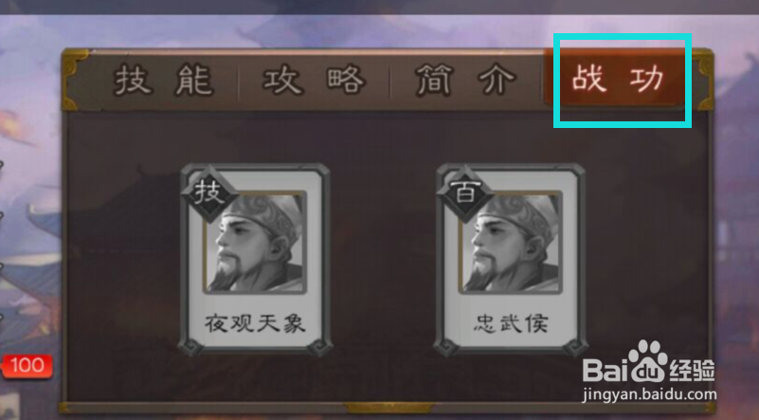Viewport: 759px width, 420px height.
Task: Click the Baidu paw print logo
Action: [x=648, y=361]
